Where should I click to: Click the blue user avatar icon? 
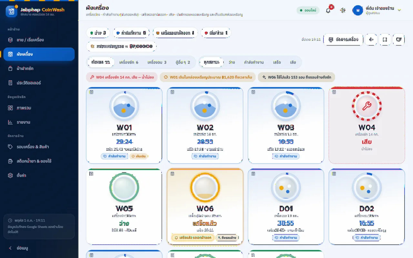point(358,10)
